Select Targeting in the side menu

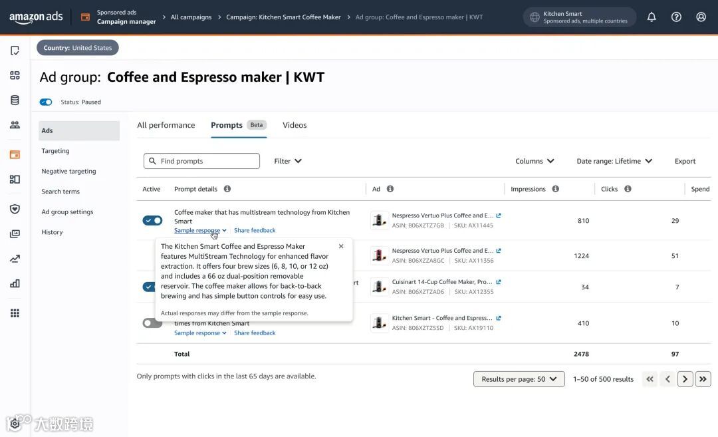coord(55,151)
